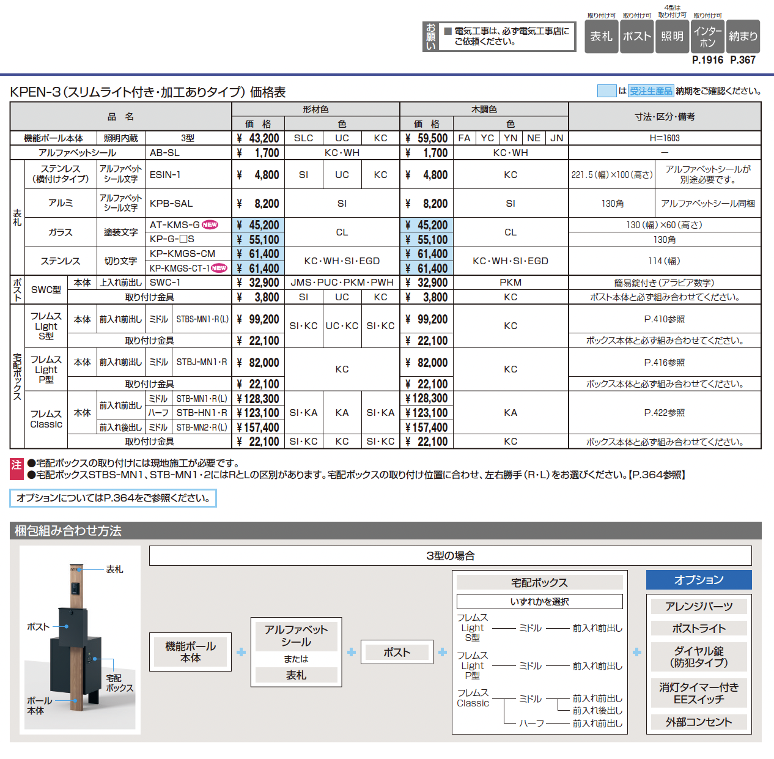
Task: Click the 宅配ボックス diagram header
Action: click(x=540, y=583)
